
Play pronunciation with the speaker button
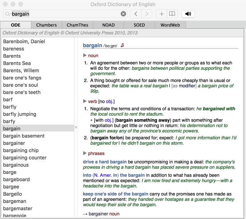tap(188, 14)
